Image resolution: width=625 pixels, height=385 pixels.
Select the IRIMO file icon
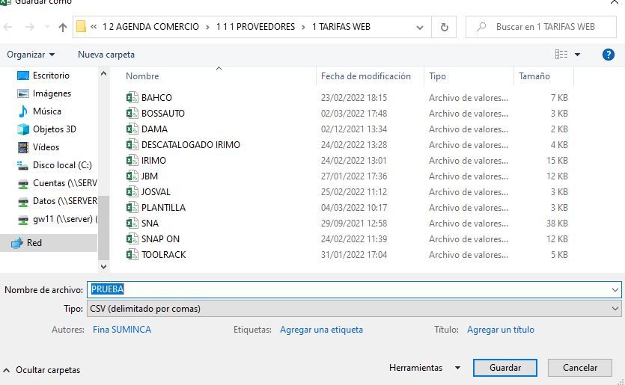(132, 161)
